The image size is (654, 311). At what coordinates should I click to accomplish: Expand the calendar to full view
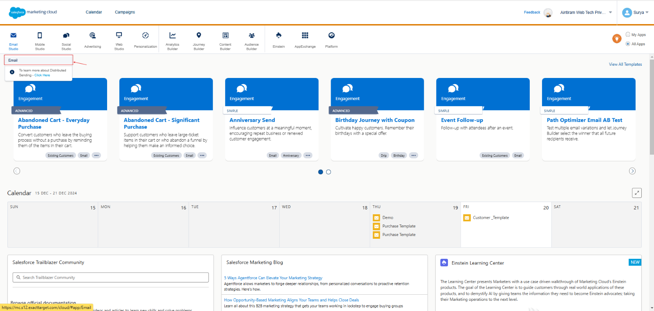[x=636, y=193]
